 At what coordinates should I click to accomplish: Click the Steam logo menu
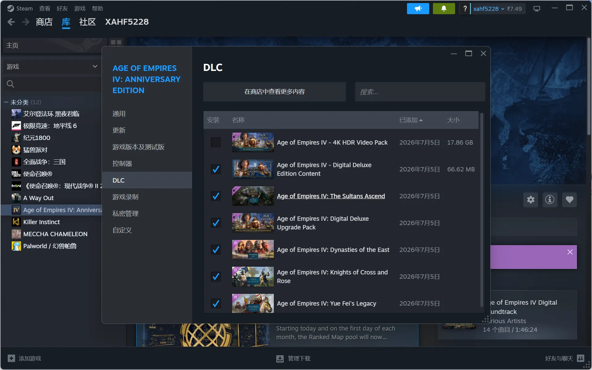click(x=10, y=8)
